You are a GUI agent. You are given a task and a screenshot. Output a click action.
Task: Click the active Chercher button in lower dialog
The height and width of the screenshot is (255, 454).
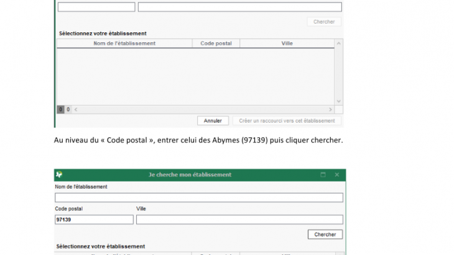click(325, 234)
